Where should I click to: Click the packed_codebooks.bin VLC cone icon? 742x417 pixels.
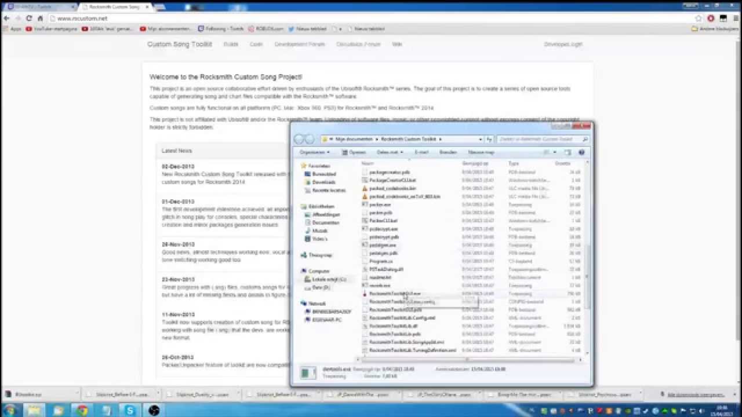[365, 188]
